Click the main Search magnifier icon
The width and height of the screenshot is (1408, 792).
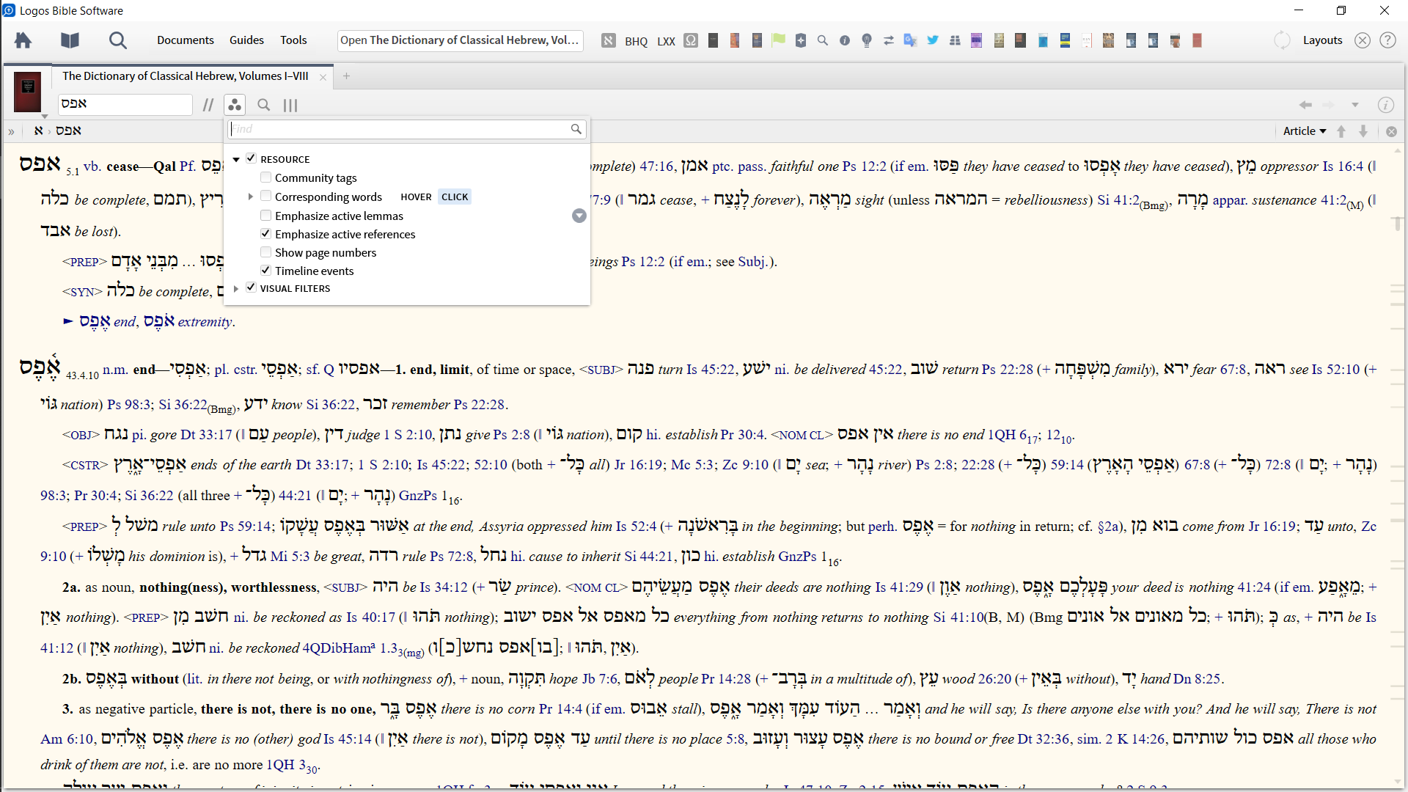117,40
